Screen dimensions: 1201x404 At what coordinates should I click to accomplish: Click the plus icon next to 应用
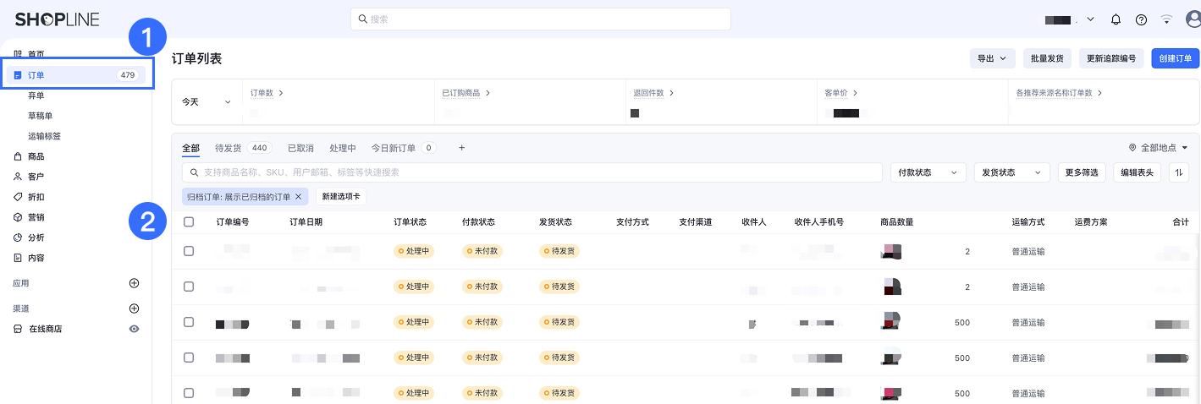click(134, 283)
